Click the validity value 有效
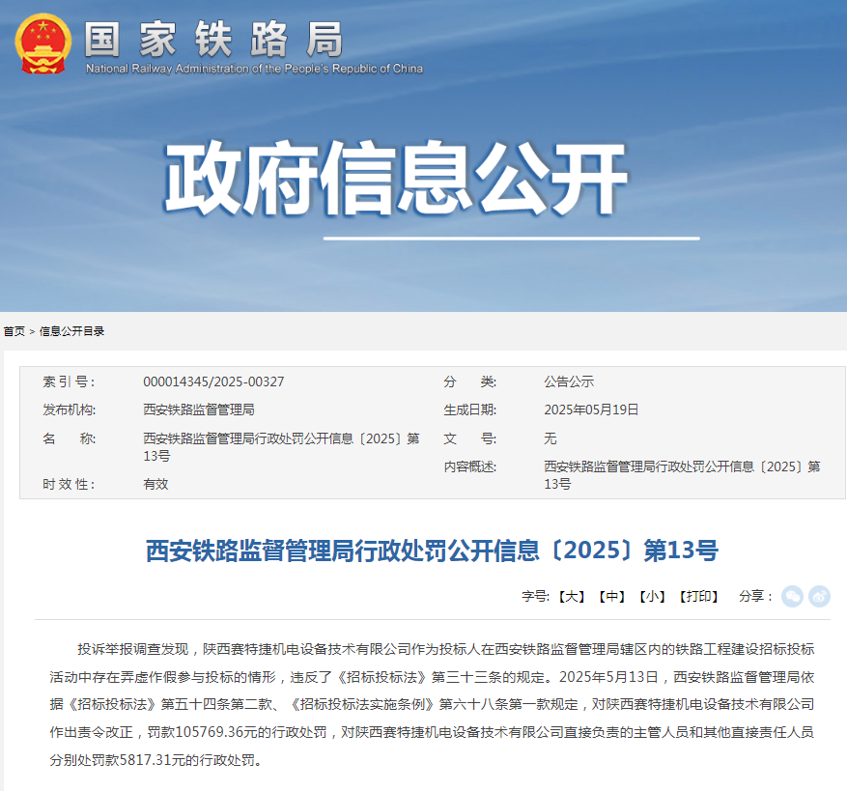 (155, 484)
